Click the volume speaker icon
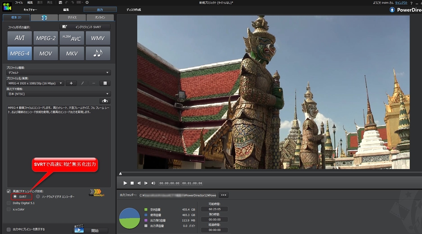This screenshot has width=422, height=234. [x=153, y=183]
